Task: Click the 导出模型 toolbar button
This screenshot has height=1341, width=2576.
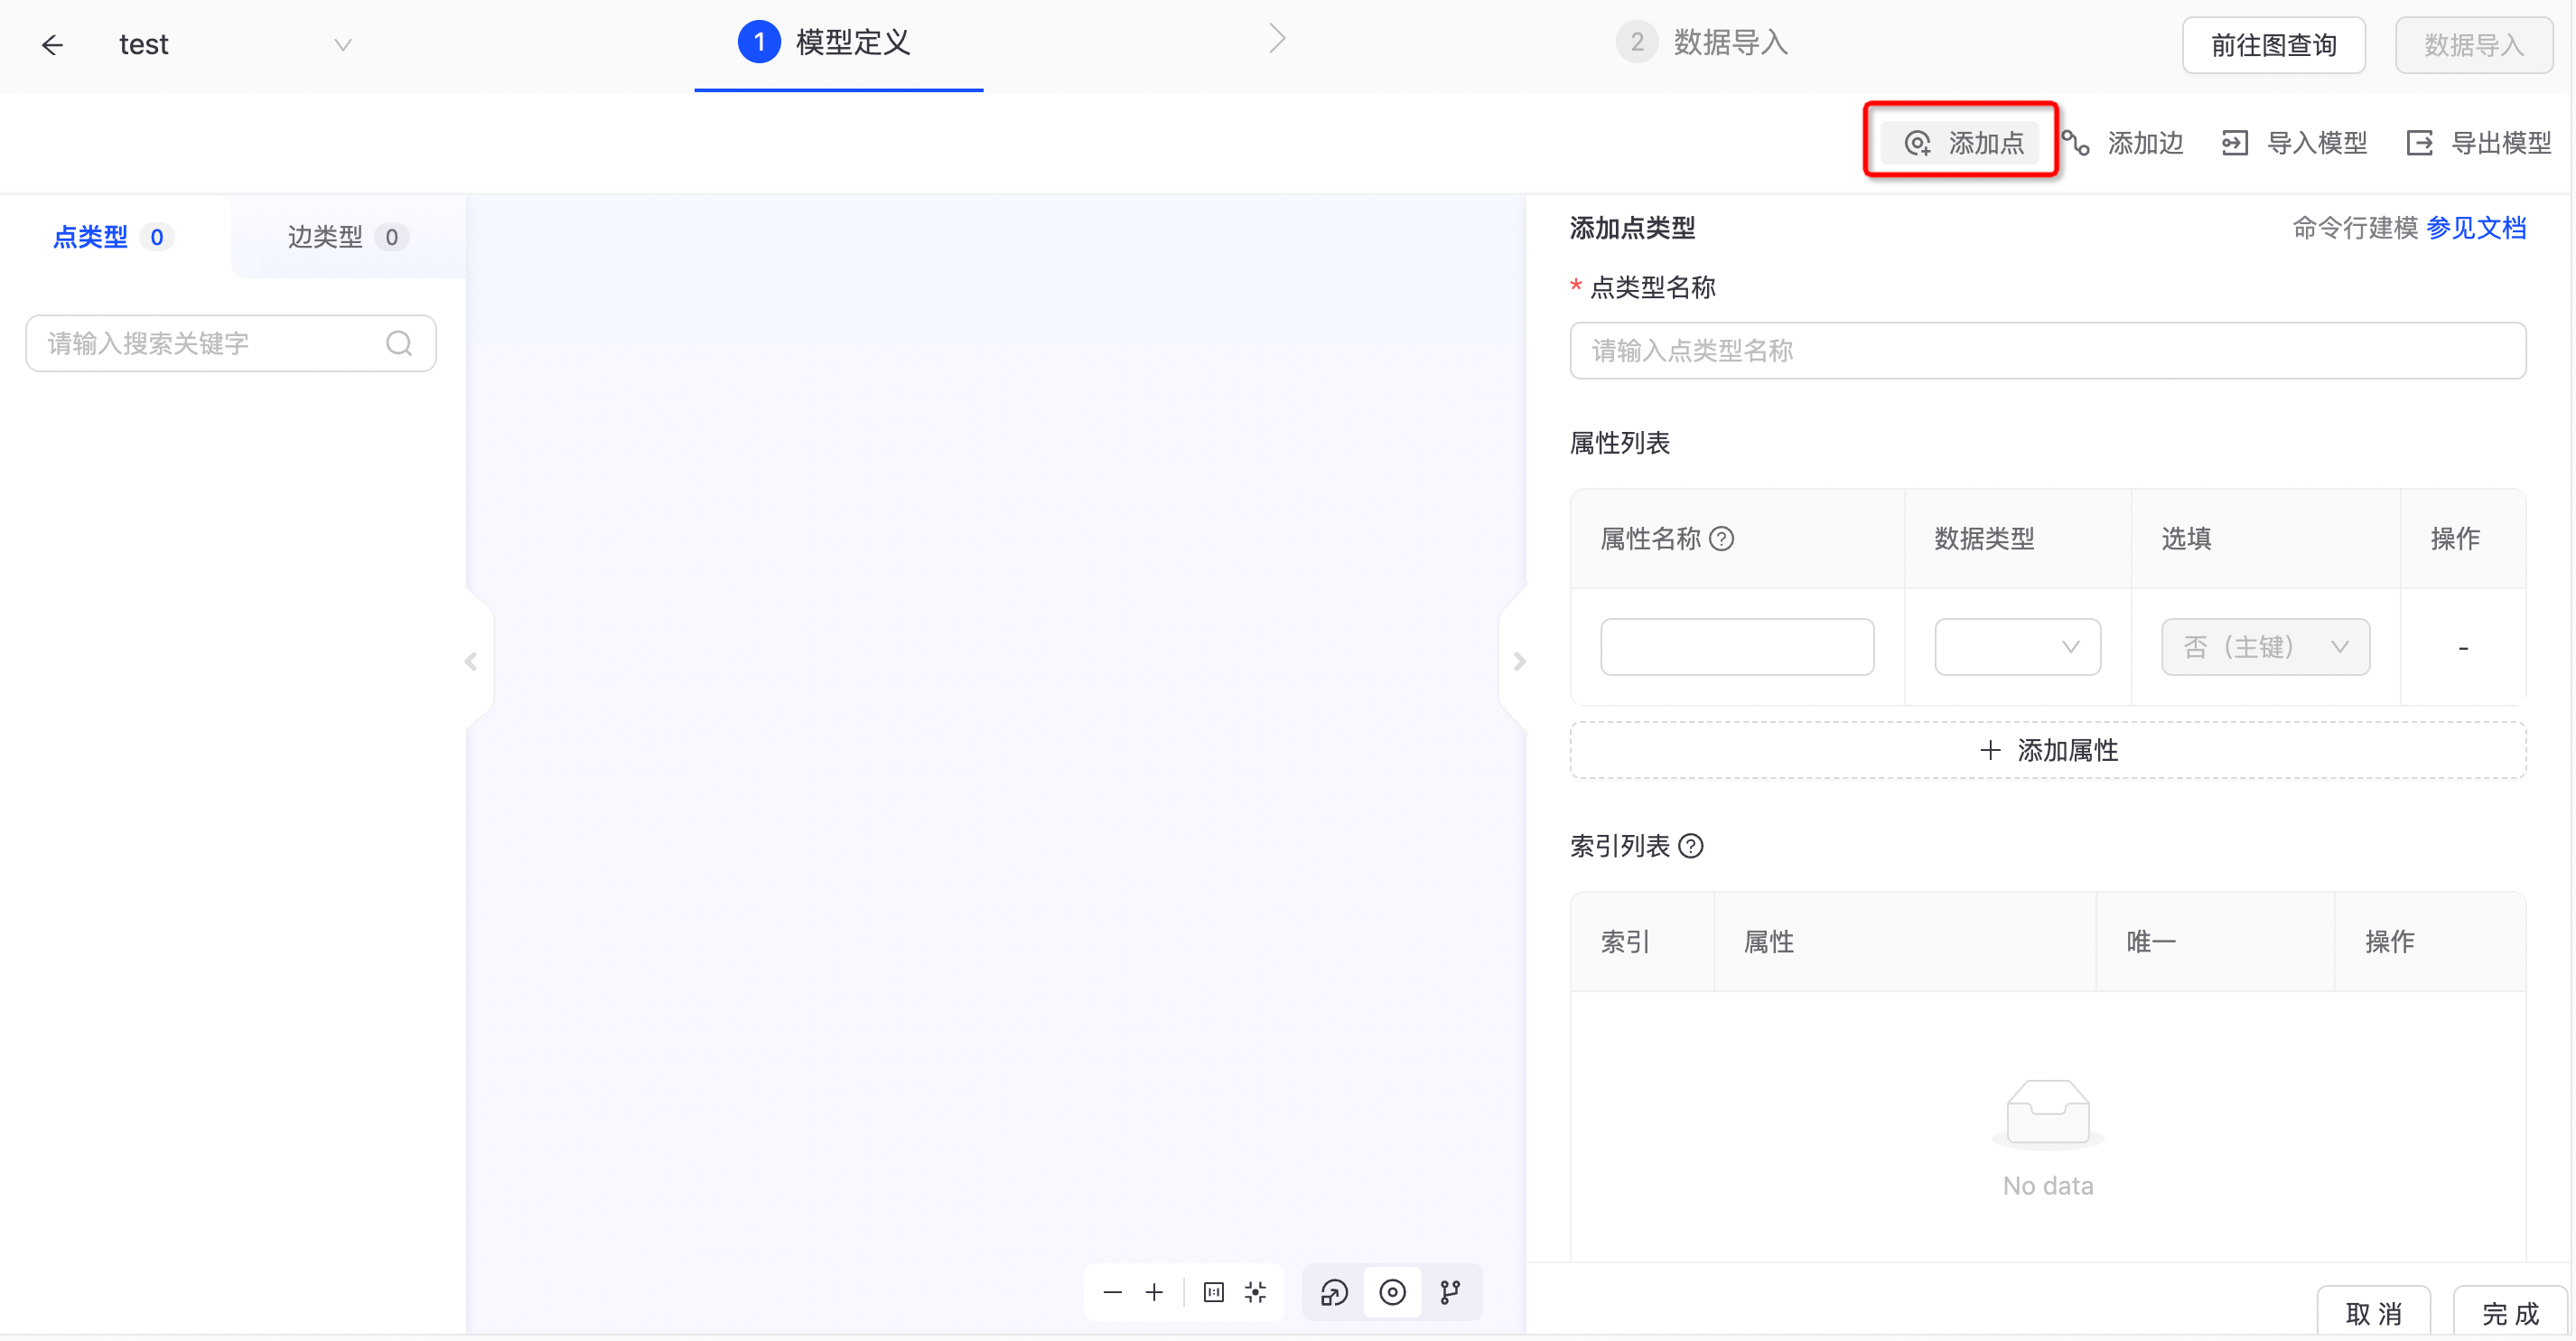Action: pyautogui.click(x=2479, y=143)
